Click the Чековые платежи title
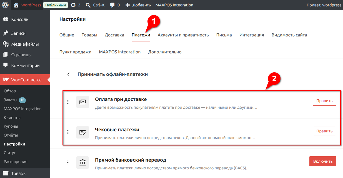This screenshot has width=343, height=178. click(117, 130)
